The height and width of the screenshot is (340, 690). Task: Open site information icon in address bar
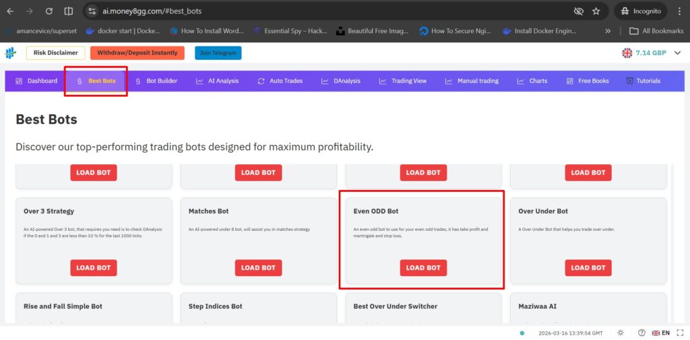coord(92,11)
